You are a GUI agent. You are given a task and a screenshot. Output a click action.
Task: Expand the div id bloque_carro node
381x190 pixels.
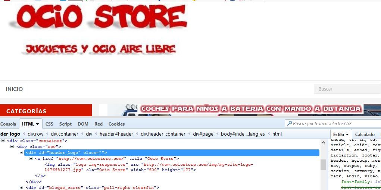[21, 187]
